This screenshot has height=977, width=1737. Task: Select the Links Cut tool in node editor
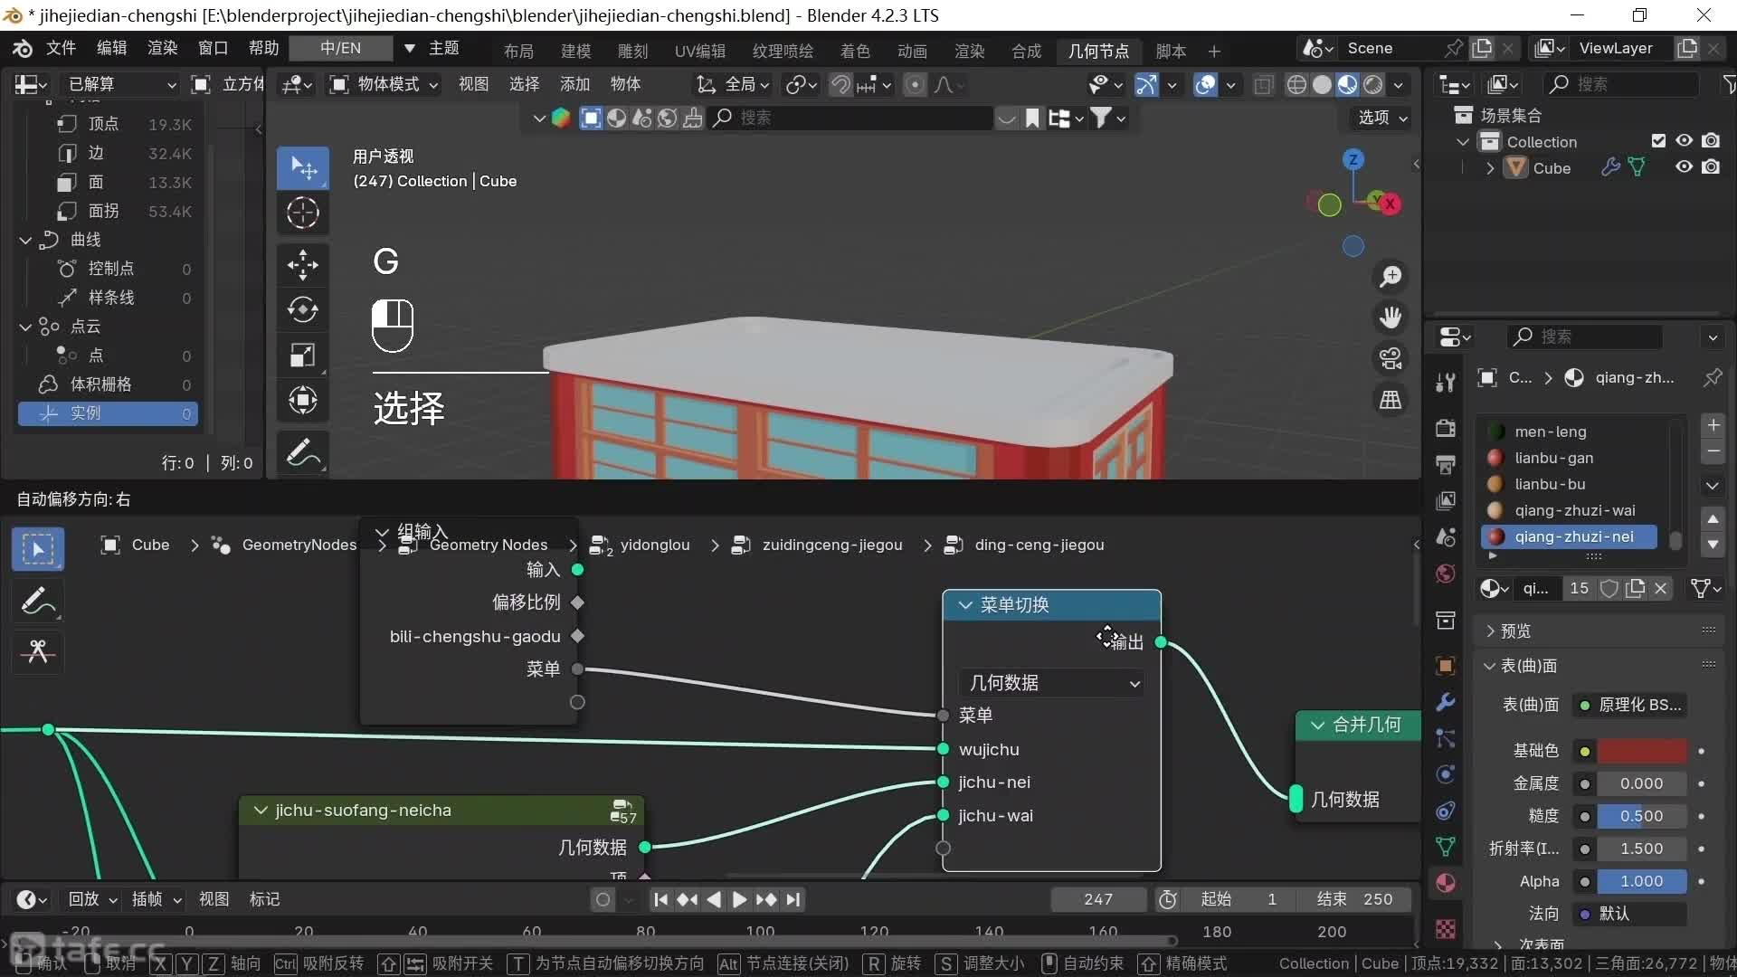tap(37, 651)
